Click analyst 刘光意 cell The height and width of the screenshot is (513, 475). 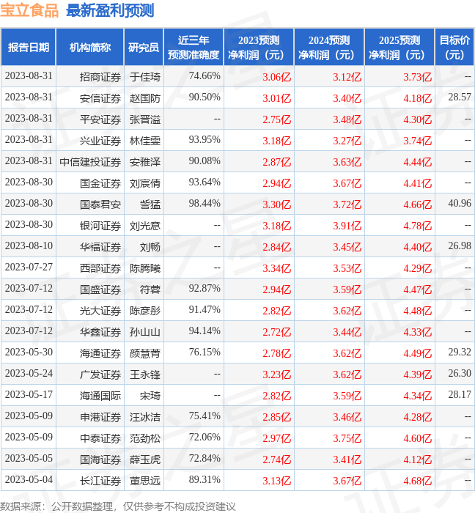(145, 226)
